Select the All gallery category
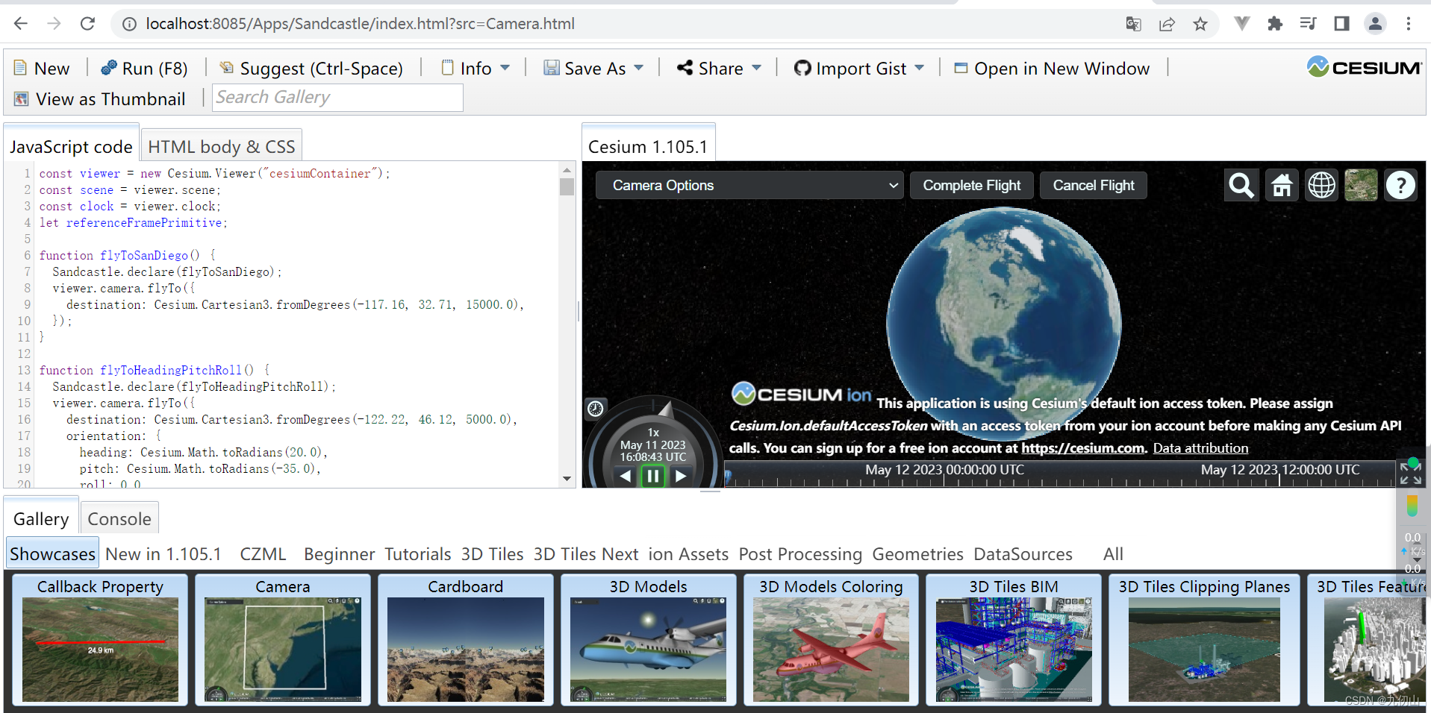 click(1113, 554)
